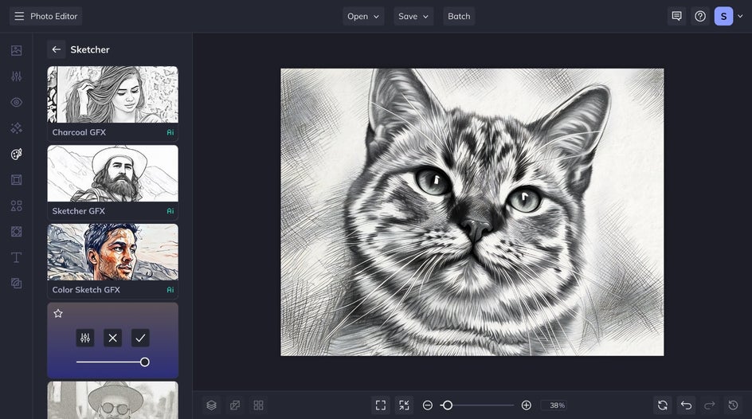Open the Overlays sidebar icon
Viewport: 752px width, 419px height.
16,284
